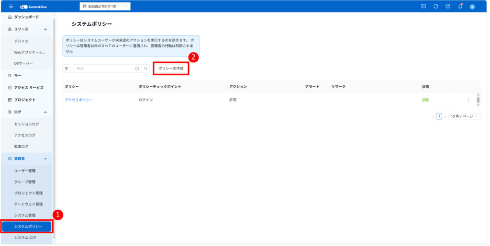Viewport: 490px width, 246px height.
Task: Open the three-dot row actions menu
Action: (x=468, y=100)
